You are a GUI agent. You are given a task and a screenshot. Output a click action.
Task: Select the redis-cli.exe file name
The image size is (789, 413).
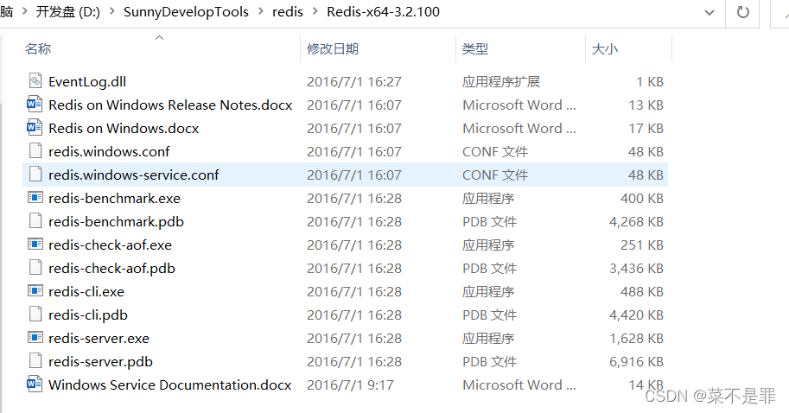86,292
